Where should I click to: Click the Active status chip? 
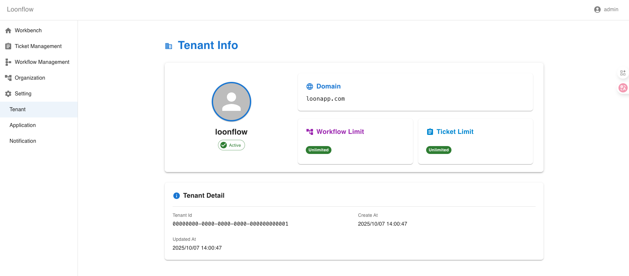[231, 145]
